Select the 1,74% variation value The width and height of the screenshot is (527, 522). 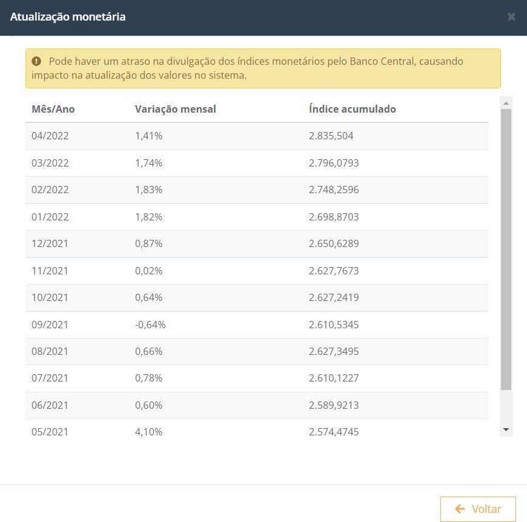tap(148, 163)
